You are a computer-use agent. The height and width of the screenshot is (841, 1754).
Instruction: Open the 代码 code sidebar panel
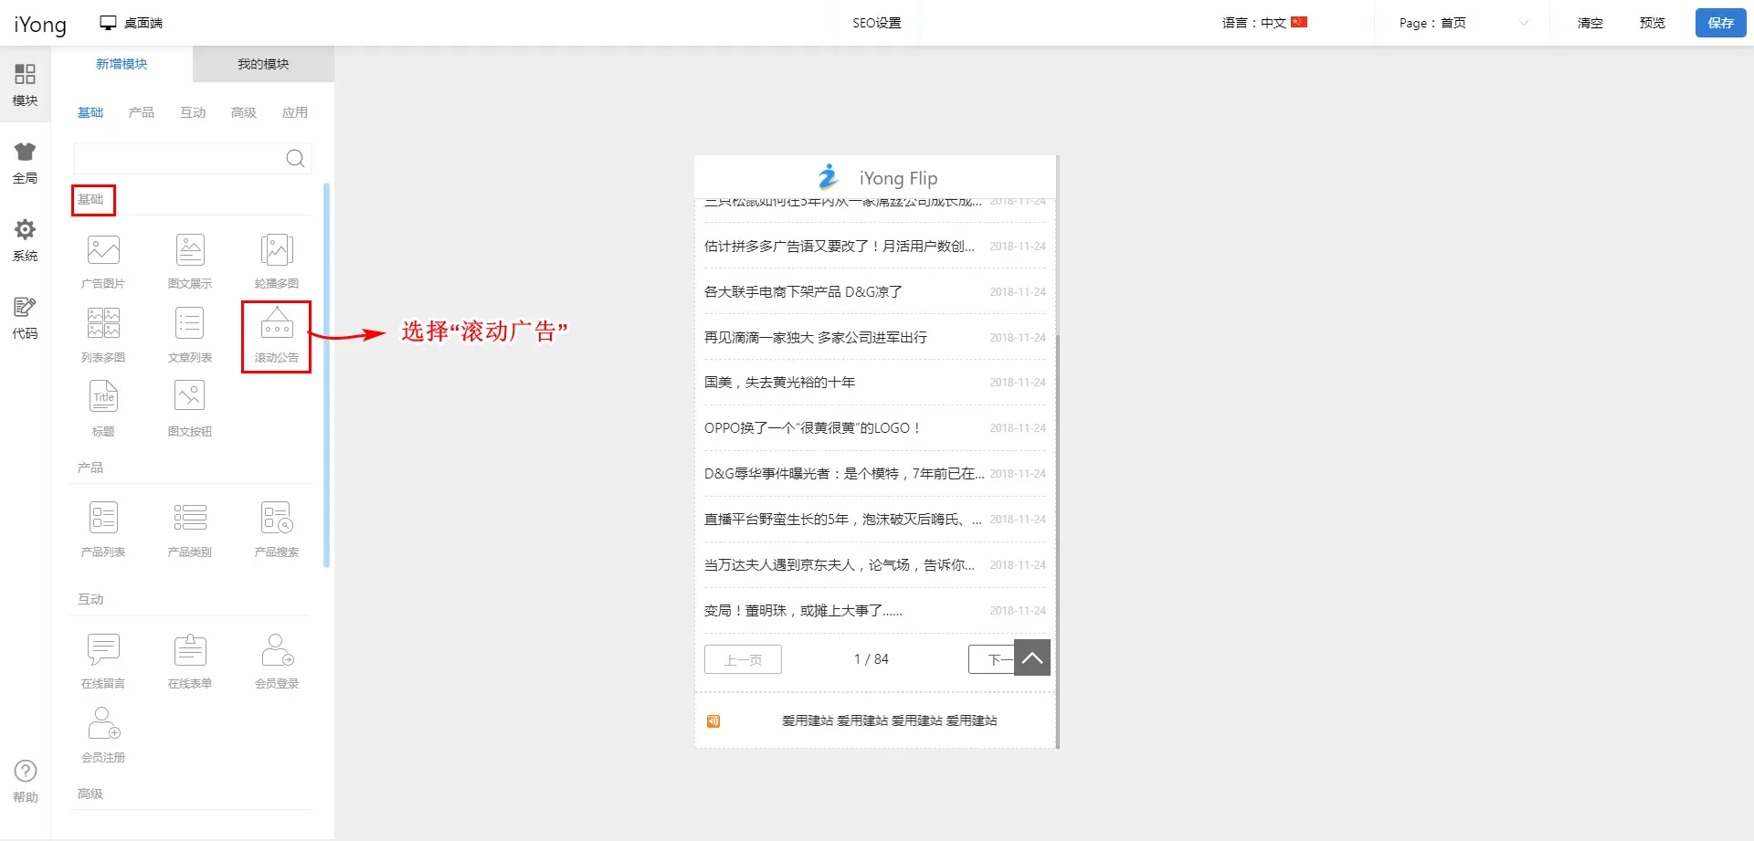25,318
